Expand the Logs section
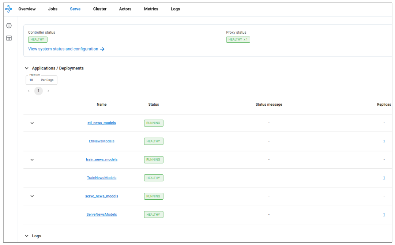The height and width of the screenshot is (245, 395). click(27, 236)
